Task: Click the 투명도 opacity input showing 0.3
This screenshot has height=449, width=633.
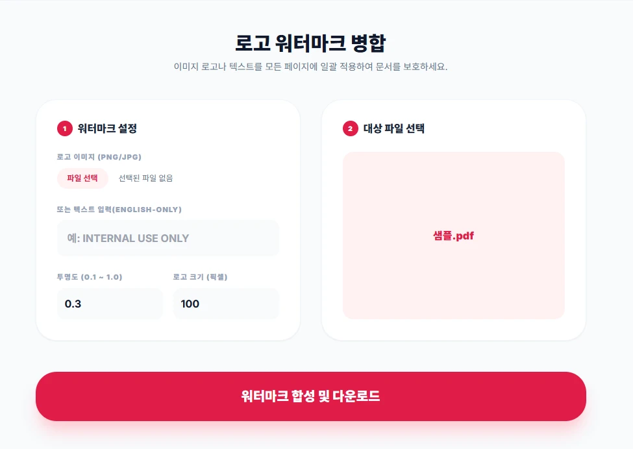Action: (109, 304)
